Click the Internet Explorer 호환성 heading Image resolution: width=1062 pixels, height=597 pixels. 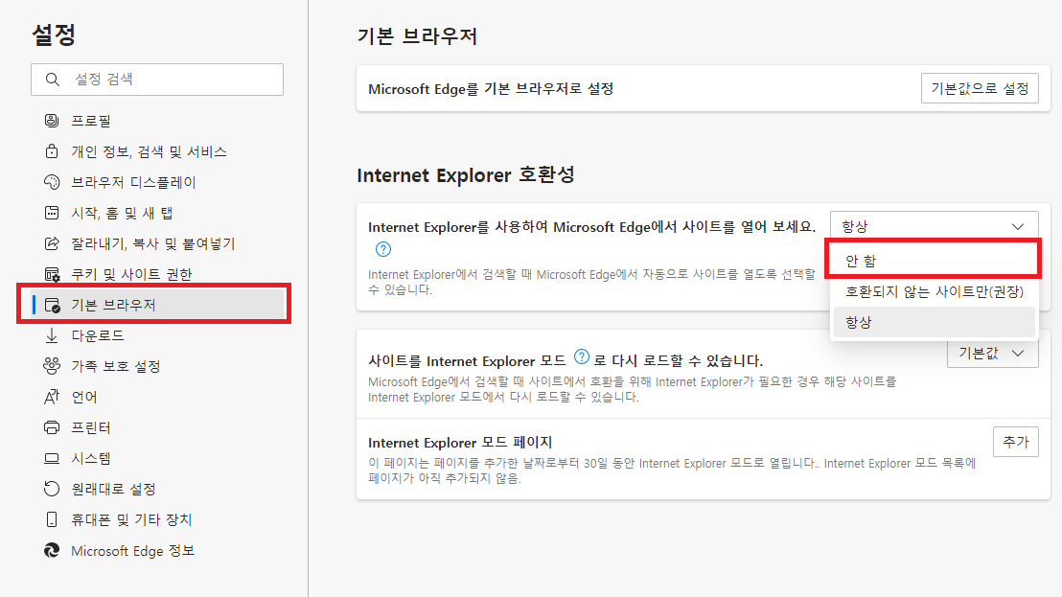465,175
